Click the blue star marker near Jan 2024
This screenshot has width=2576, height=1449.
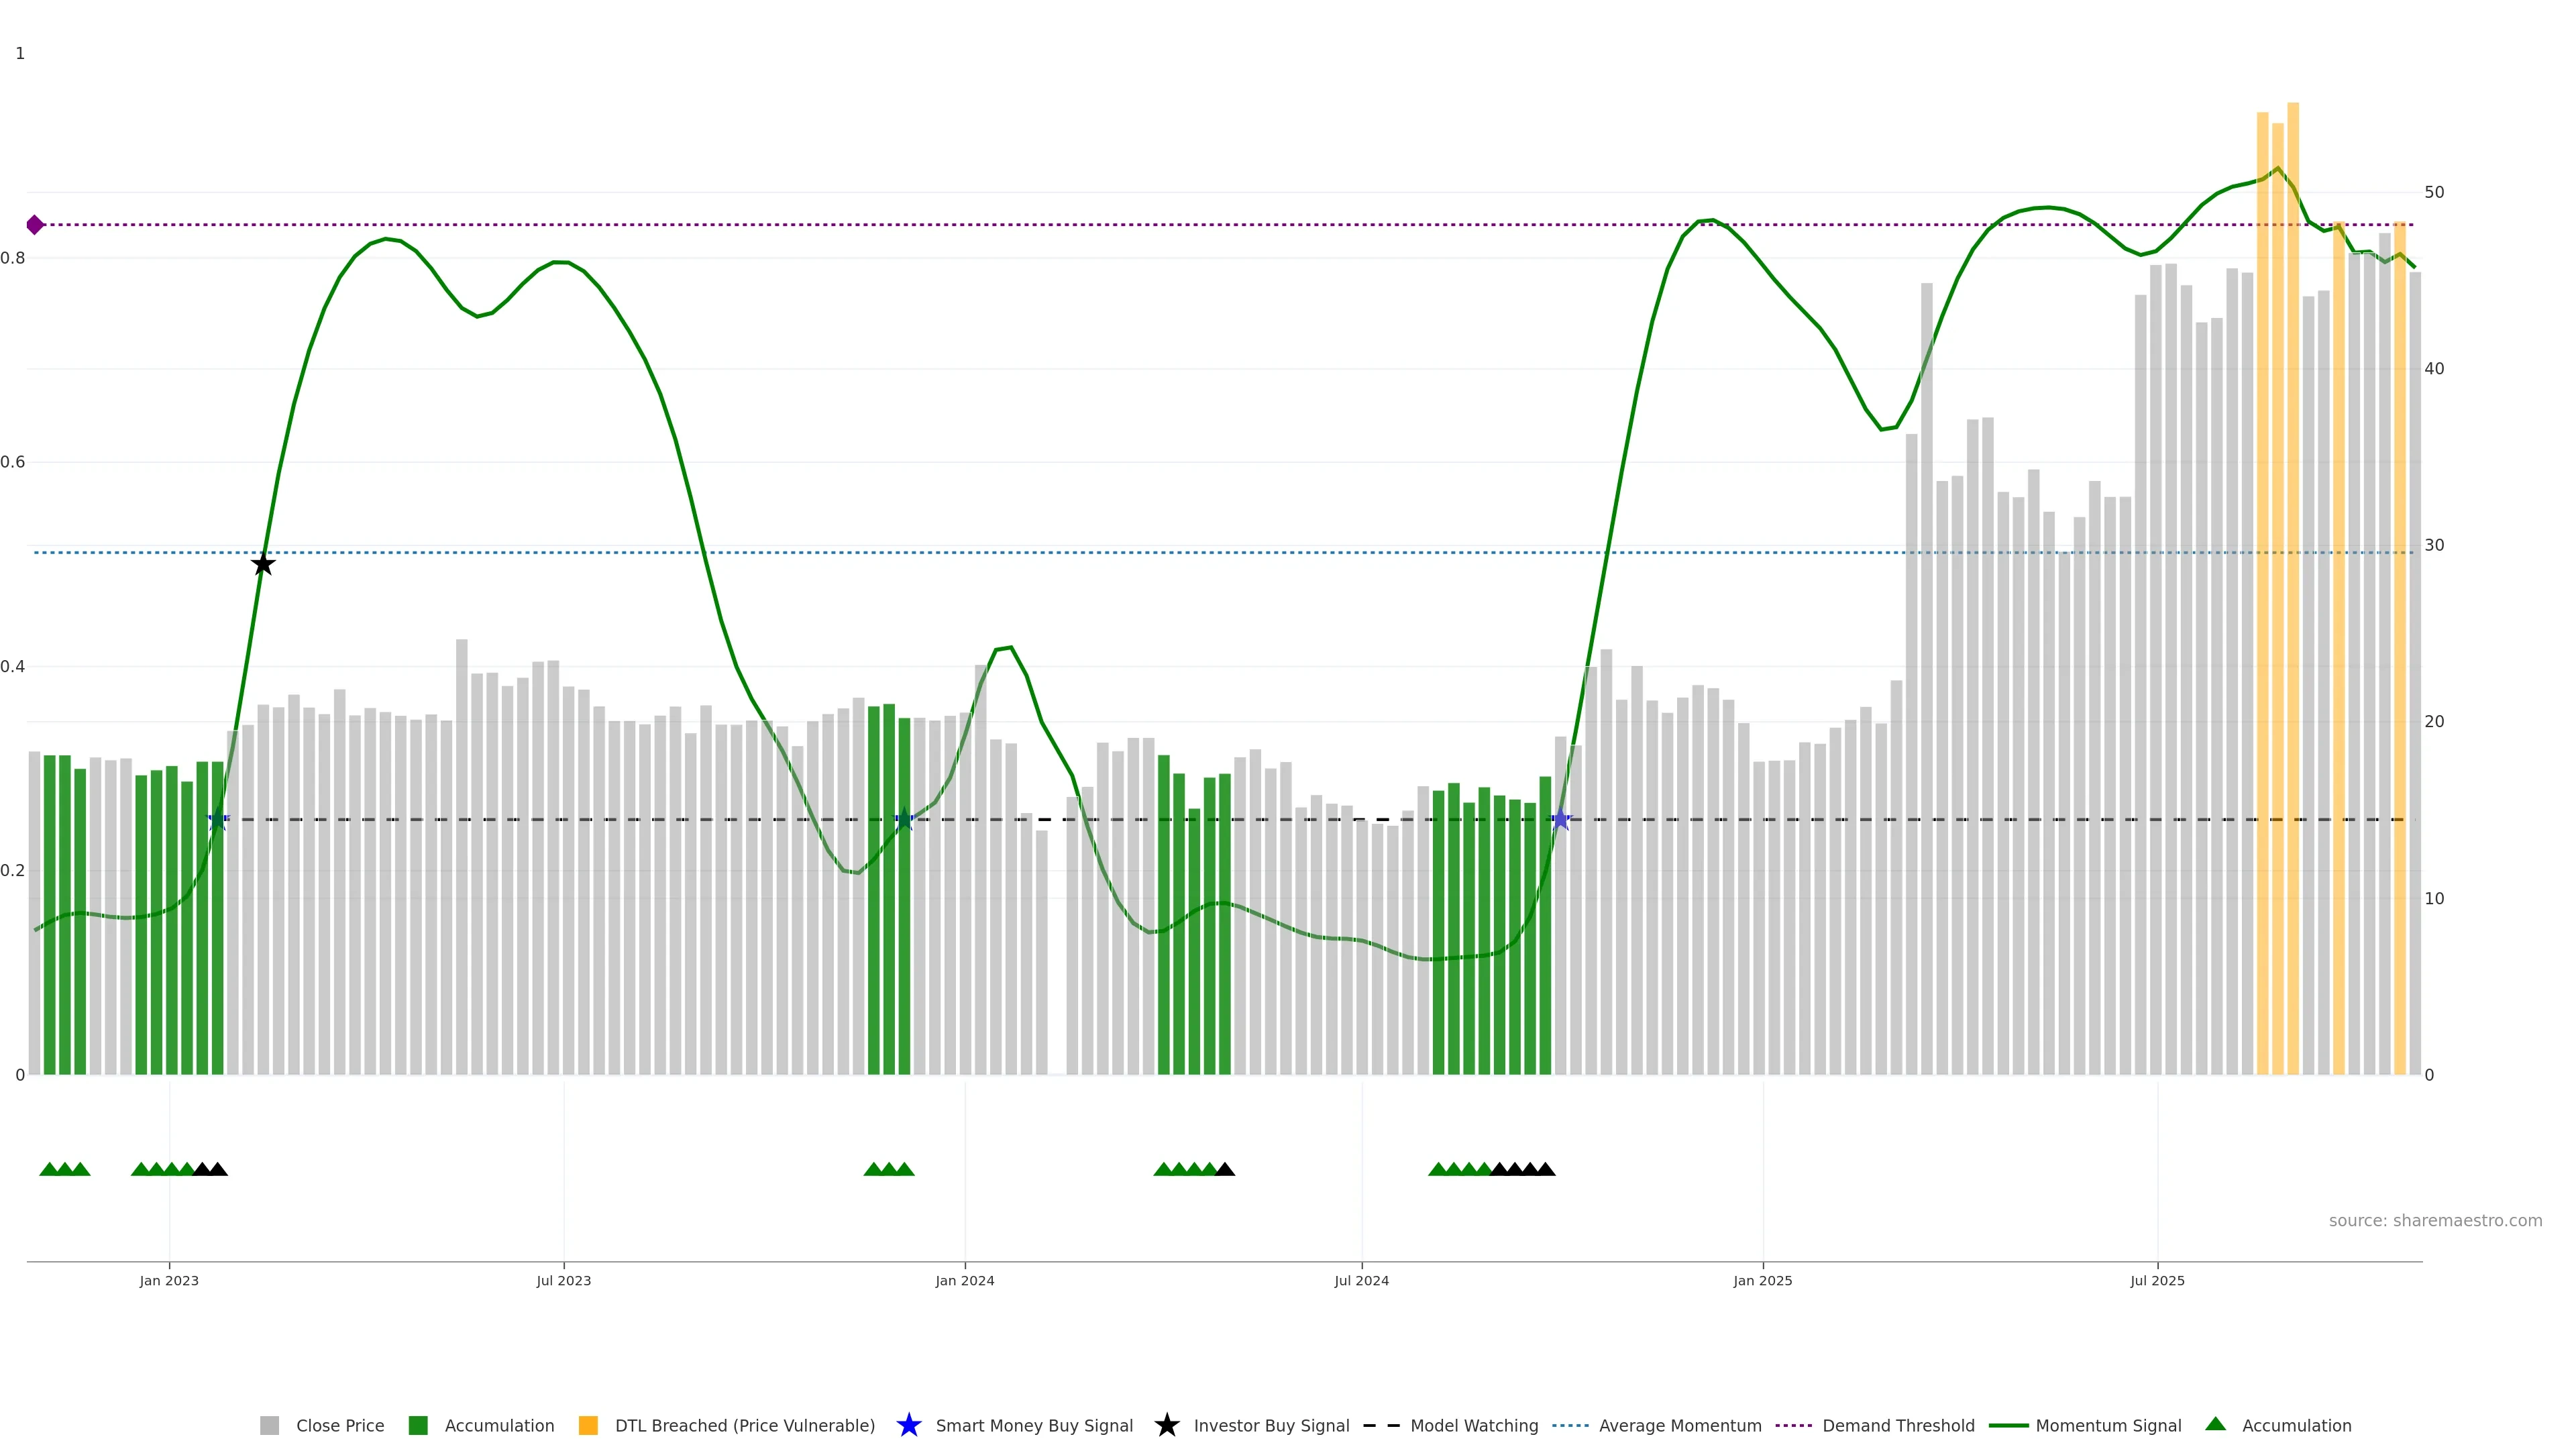(x=904, y=820)
